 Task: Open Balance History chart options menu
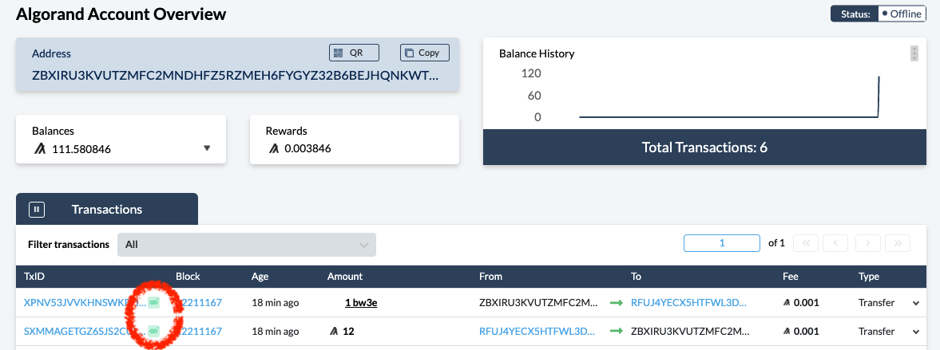click(x=914, y=53)
